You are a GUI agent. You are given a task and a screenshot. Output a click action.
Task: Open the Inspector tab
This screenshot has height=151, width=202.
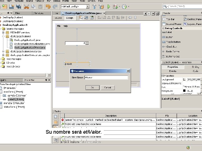coord(29,80)
